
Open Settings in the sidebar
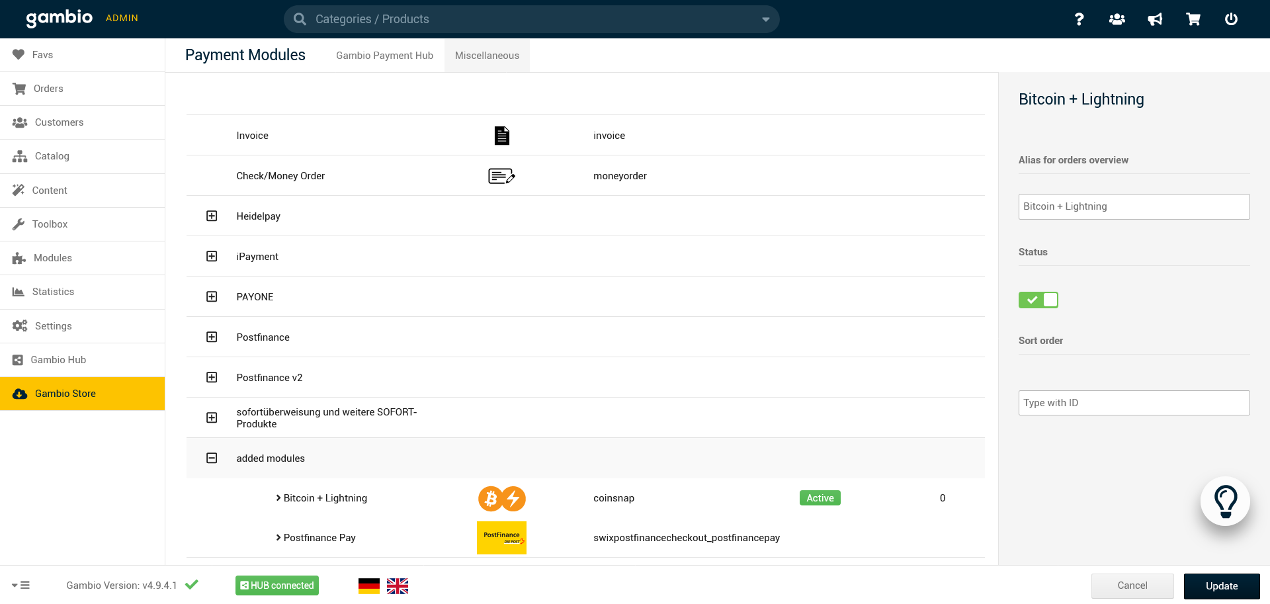click(x=82, y=326)
